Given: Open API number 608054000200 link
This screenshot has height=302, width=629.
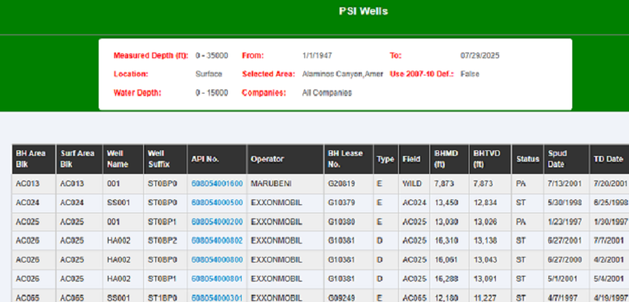Looking at the screenshot, I should tap(217, 222).
